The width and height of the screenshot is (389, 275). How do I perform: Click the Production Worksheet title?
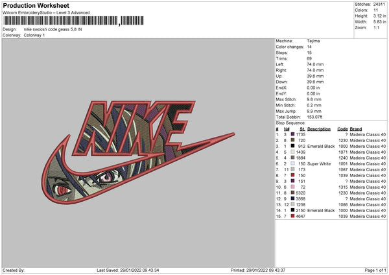tap(36, 5)
